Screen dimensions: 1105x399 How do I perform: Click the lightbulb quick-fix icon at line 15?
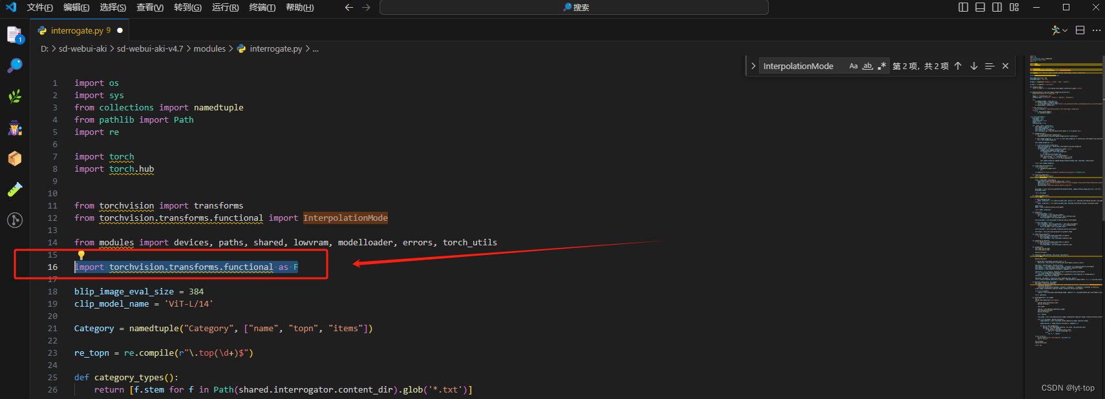(x=81, y=255)
